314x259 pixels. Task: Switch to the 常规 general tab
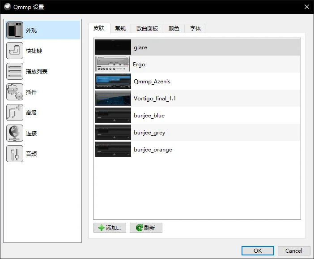120,29
